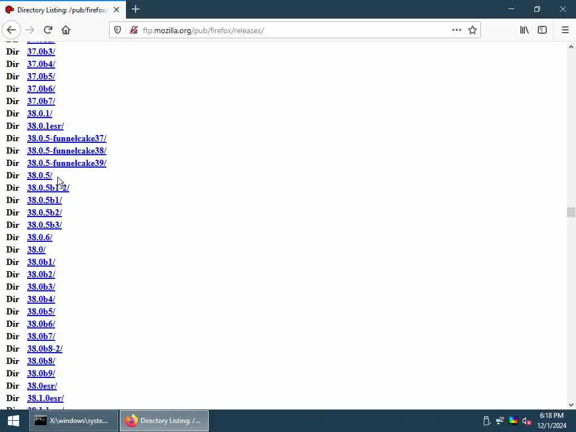Open tracking protection shield info
Screen dimensions: 576x432
click(118, 30)
